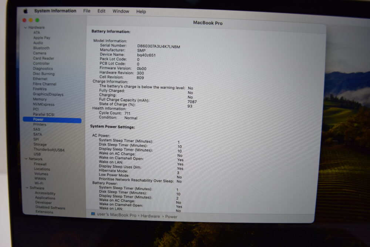Select Volumes under Network
Image resolution: width=370 pixels, height=247 pixels.
[x=41, y=174]
